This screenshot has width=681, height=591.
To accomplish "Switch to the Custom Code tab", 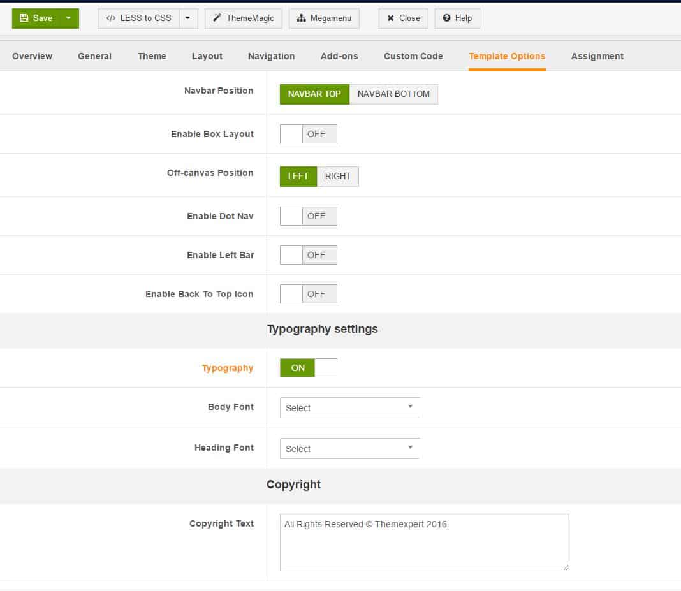I will point(413,57).
